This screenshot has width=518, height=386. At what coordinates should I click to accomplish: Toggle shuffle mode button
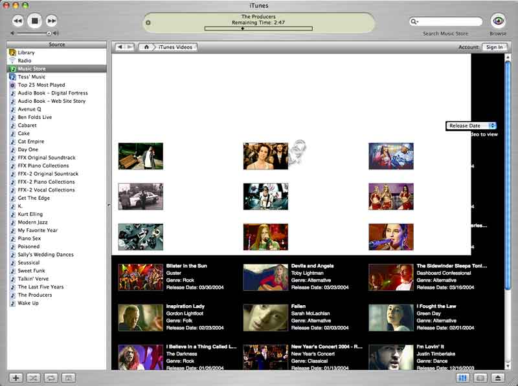click(x=33, y=378)
